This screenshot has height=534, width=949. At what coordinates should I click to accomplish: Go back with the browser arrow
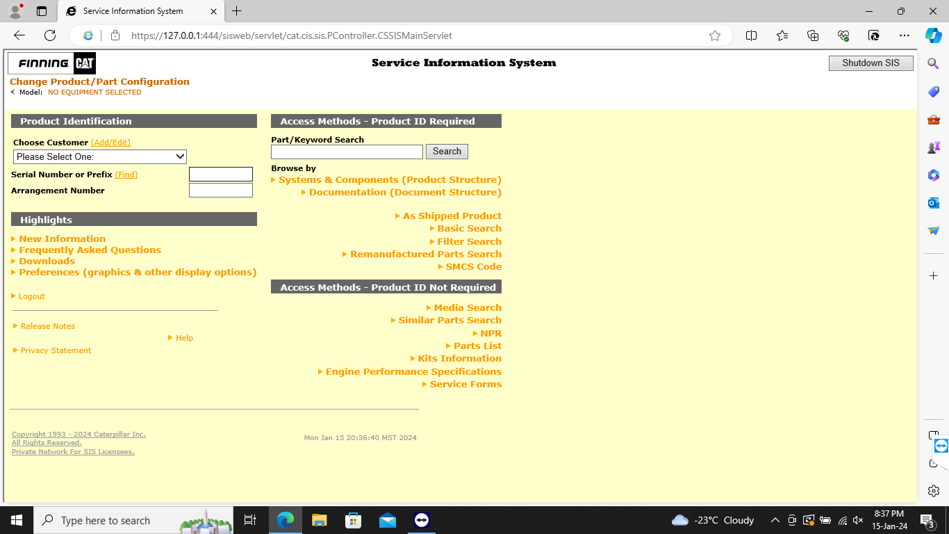(19, 35)
